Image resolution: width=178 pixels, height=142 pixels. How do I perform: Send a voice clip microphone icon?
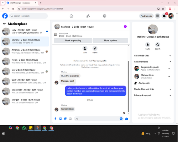(55, 119)
